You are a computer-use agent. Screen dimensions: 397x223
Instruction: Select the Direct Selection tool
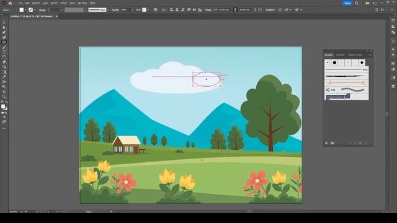(x=4, y=27)
